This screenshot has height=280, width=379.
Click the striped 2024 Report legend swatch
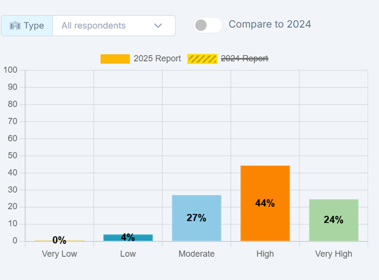(202, 59)
